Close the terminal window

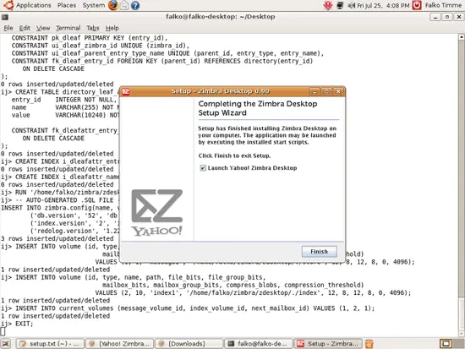click(x=459, y=17)
